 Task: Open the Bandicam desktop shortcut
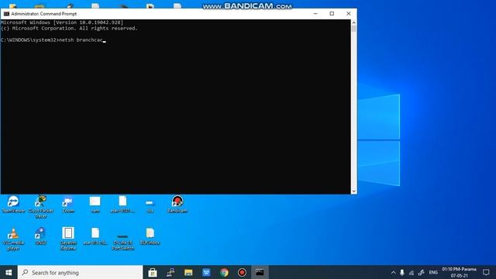click(x=177, y=204)
